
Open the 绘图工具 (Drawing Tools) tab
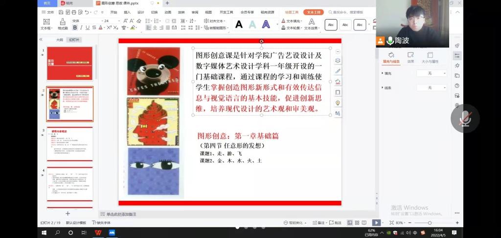tap(292, 12)
